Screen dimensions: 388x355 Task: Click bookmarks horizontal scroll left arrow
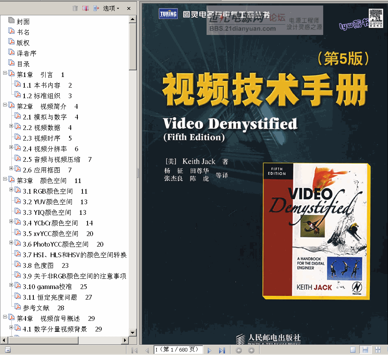[4, 340]
